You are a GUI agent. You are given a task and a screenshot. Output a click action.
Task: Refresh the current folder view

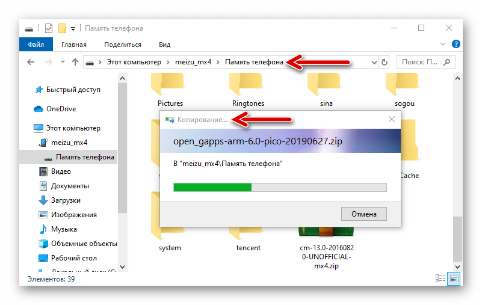point(385,63)
